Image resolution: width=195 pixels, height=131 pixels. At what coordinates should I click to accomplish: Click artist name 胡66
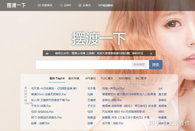[x=161, y=112]
